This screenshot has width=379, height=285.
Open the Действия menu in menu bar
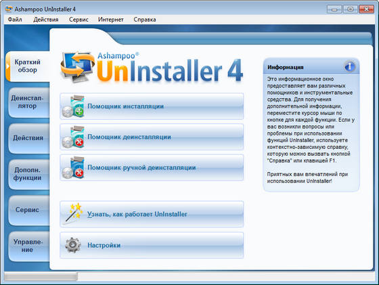pos(46,20)
